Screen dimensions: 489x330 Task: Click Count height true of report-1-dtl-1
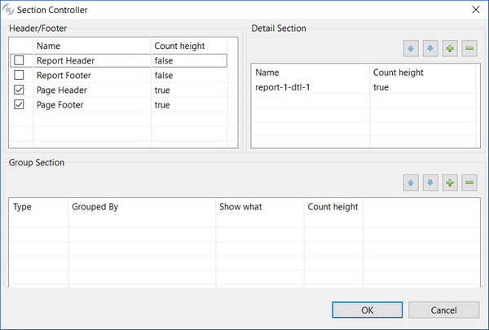click(381, 87)
